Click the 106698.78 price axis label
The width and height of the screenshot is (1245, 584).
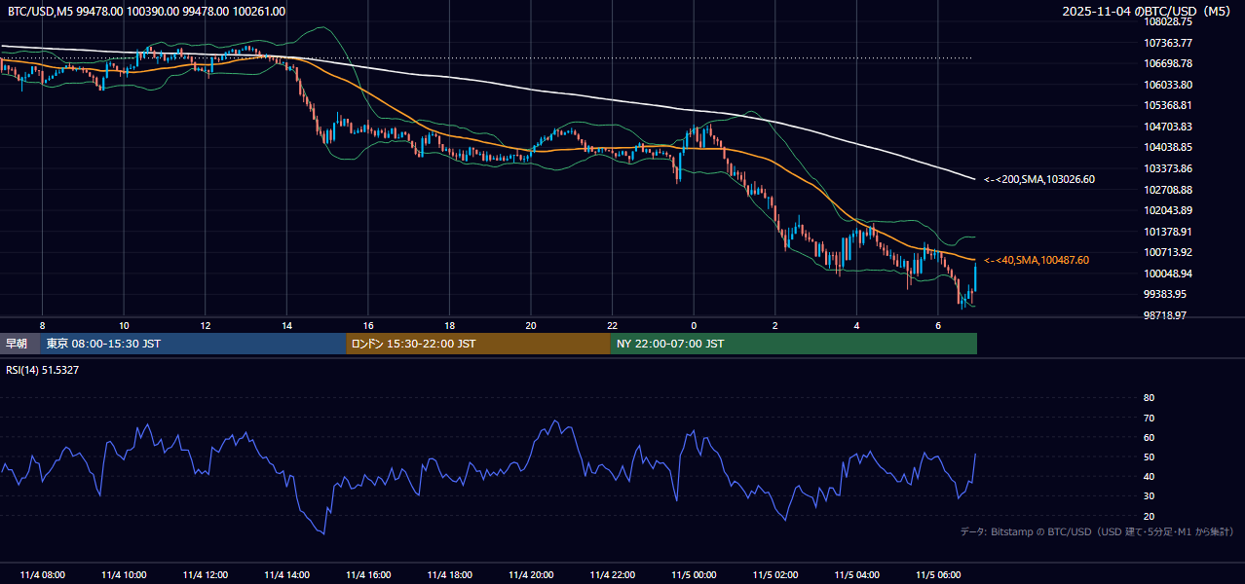(x=1168, y=63)
